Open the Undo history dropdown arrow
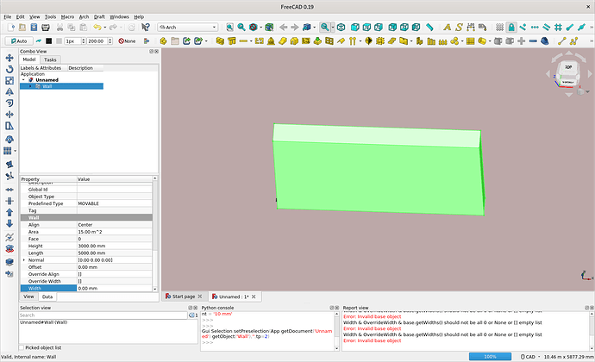595x362 pixels. 104,28
